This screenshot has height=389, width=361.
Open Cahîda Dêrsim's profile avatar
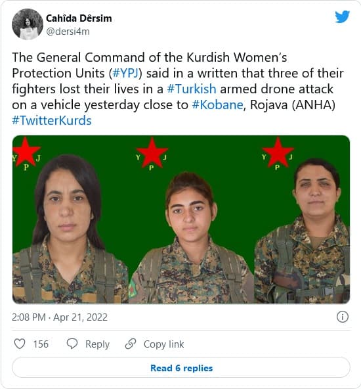(x=28, y=24)
